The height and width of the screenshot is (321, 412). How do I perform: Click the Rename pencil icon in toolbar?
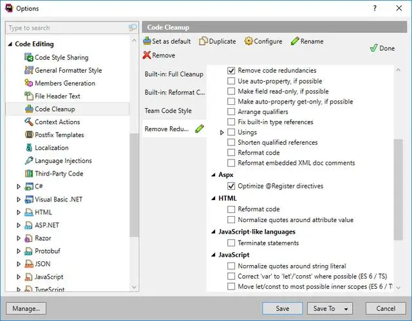point(295,41)
